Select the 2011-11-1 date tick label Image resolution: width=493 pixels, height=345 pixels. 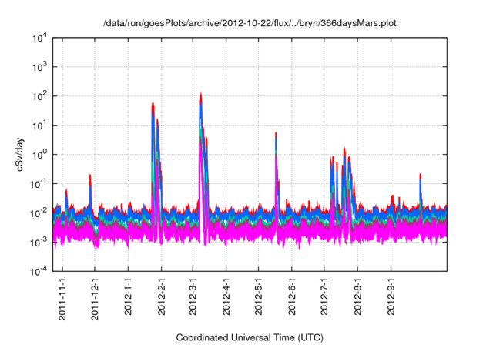(62, 298)
